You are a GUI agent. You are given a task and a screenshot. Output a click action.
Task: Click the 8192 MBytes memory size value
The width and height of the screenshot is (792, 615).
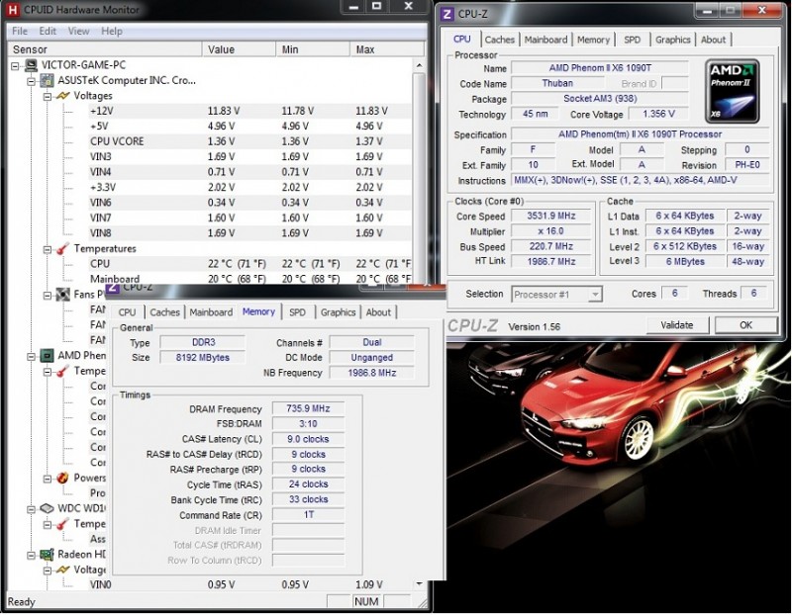click(x=203, y=358)
